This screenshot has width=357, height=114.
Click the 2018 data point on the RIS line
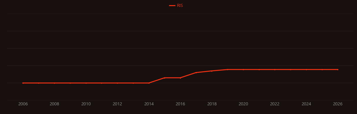[x=212, y=71]
